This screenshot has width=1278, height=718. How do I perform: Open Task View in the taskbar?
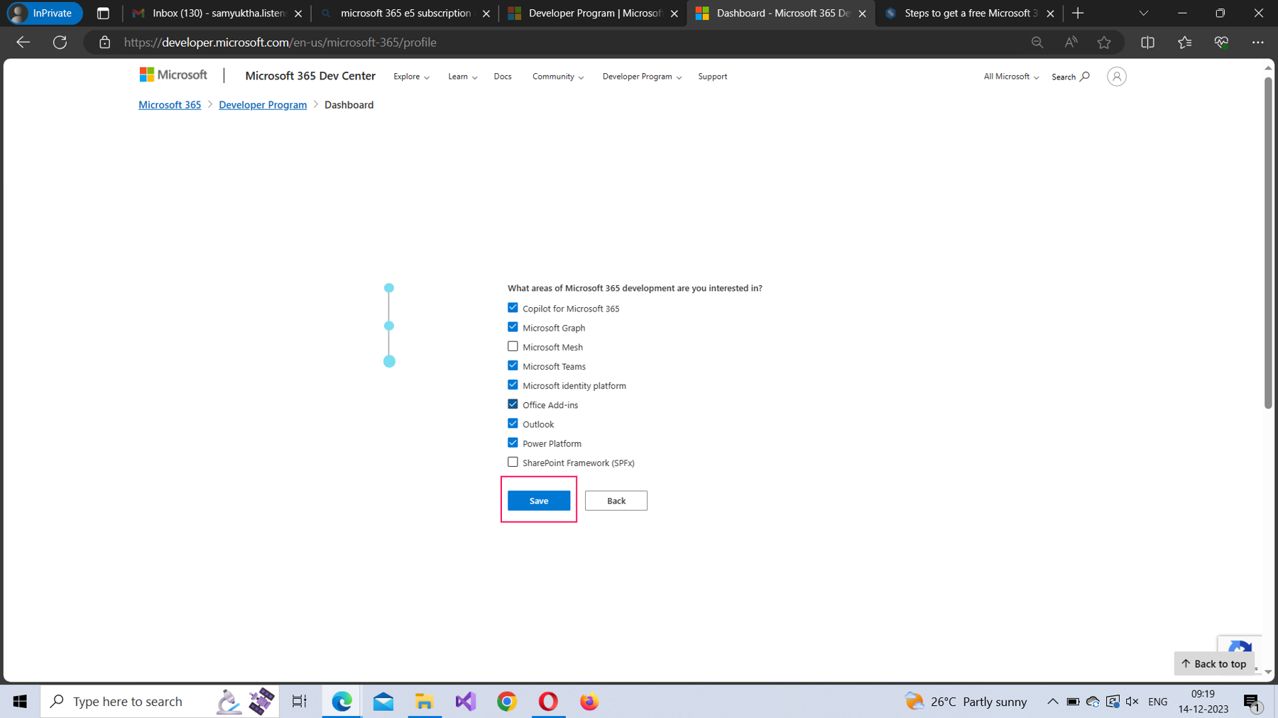tap(300, 701)
